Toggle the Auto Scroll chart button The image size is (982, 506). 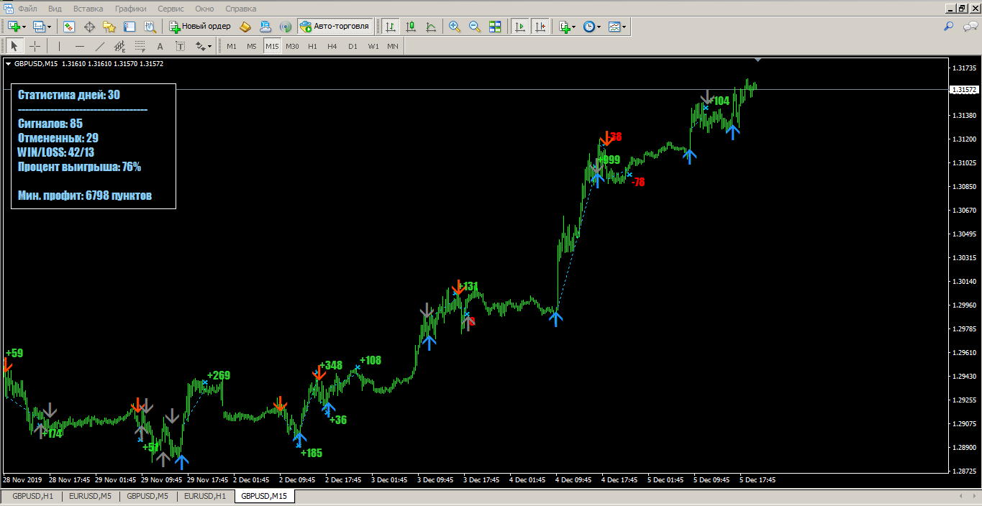pos(519,27)
